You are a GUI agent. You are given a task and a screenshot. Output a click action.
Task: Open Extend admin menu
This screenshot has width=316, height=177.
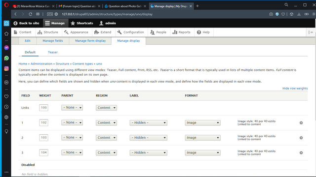tap(103, 32)
